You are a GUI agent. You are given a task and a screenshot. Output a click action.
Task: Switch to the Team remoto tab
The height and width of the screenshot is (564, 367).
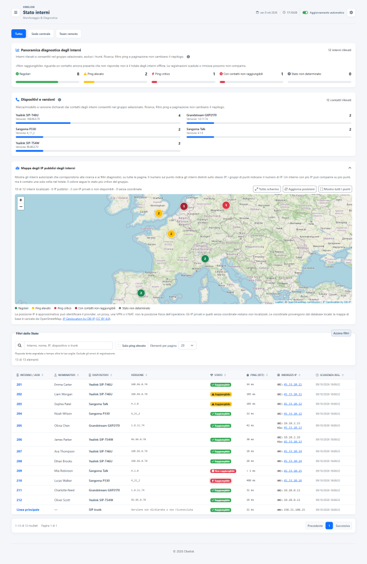pyautogui.click(x=68, y=34)
